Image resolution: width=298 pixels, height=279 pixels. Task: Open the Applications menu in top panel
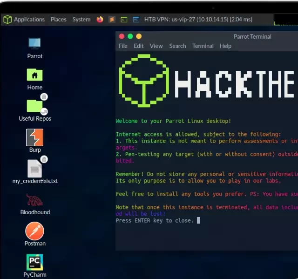[x=29, y=20]
